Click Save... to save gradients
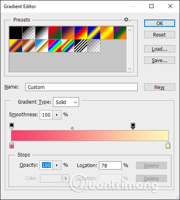The image size is (180, 200). coord(160,60)
